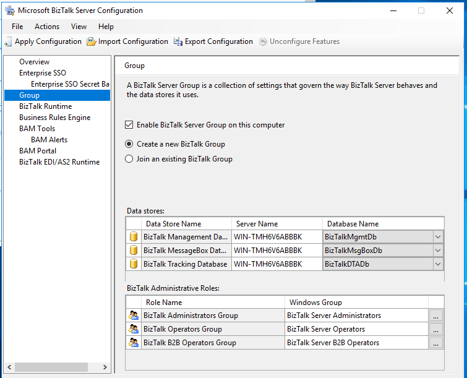Click BizTalk Tracking Database name cell
The width and height of the screenshot is (467, 378).
(x=186, y=264)
